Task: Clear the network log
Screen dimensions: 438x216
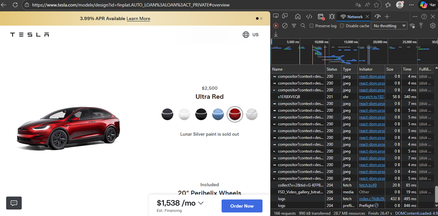Action: [285, 26]
